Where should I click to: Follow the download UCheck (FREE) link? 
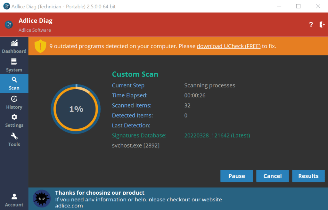pyautogui.click(x=228, y=46)
